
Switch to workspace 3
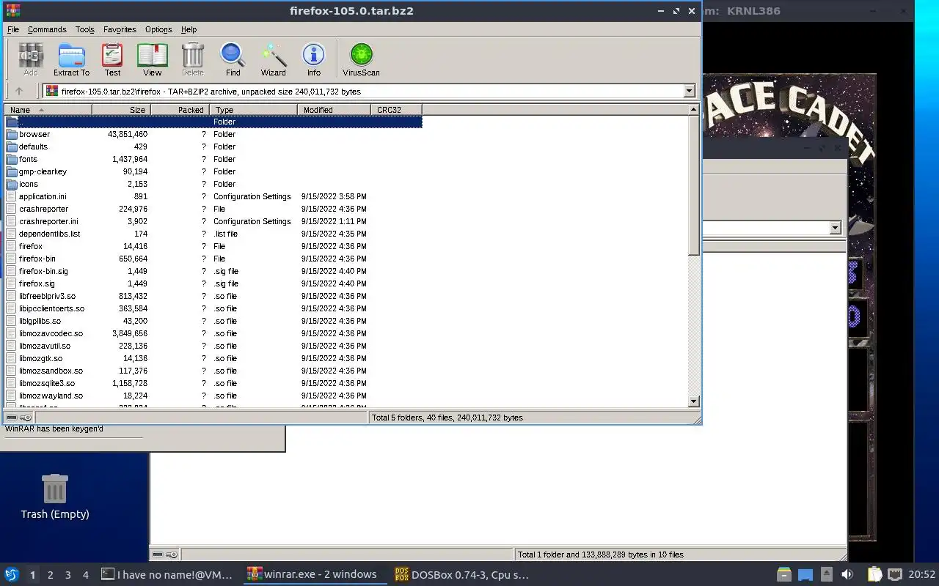pos(68,575)
